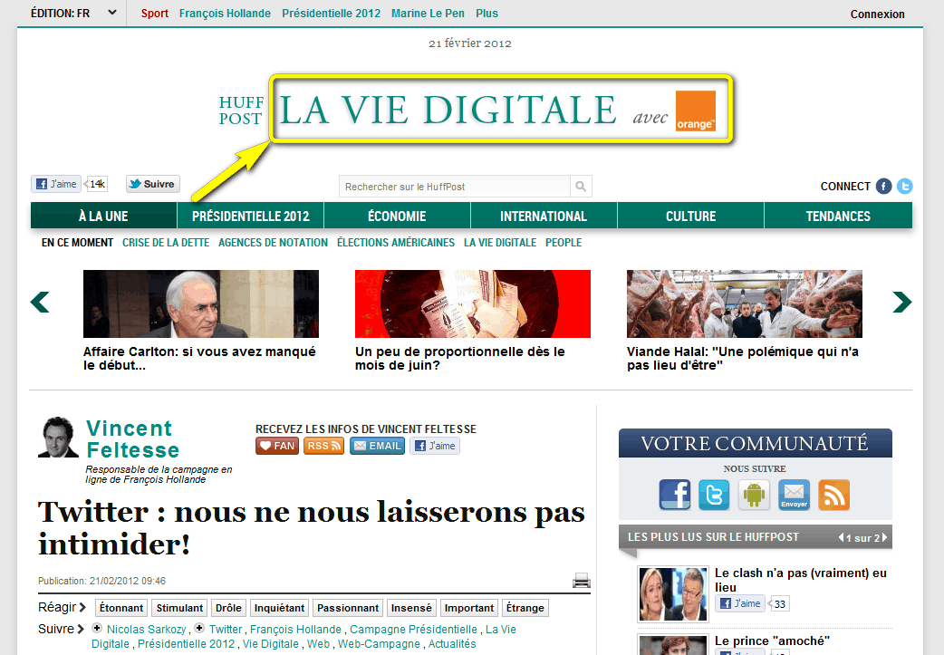Click Vincent Feltesse author photo
944x655 pixels.
(58, 437)
